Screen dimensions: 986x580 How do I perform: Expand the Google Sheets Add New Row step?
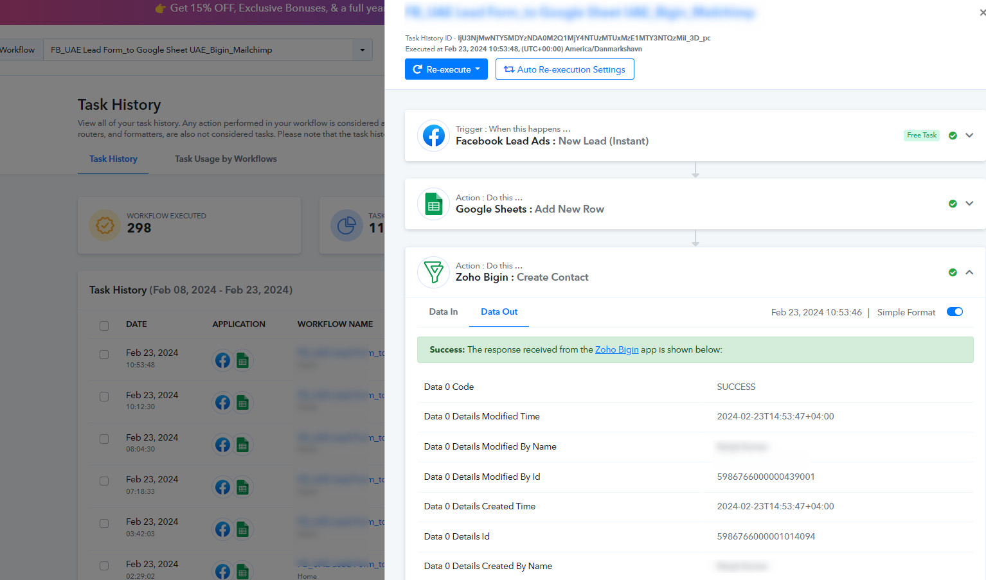click(x=969, y=204)
